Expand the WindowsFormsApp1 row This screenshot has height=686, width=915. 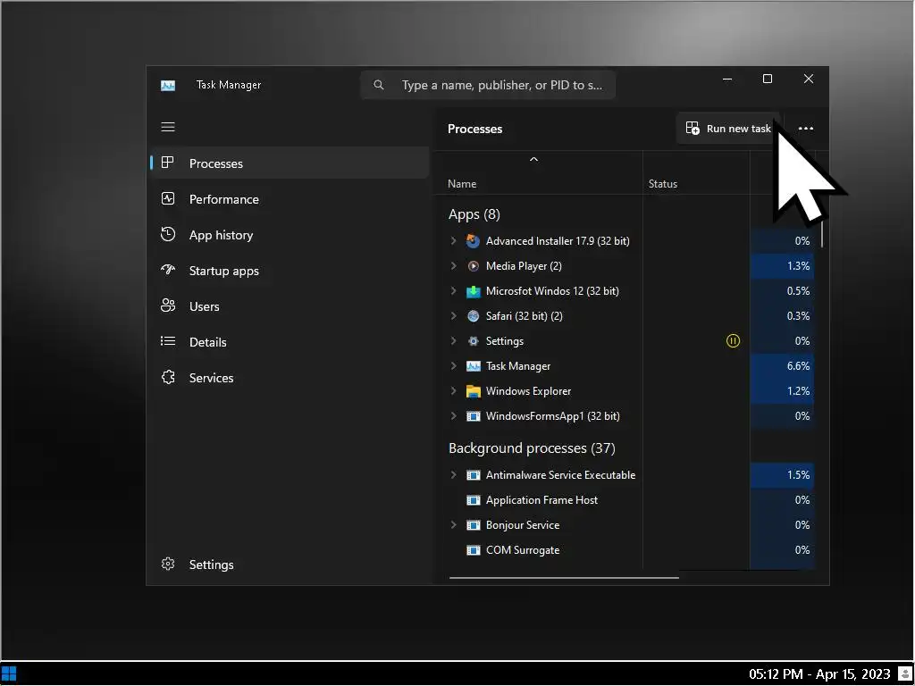(453, 416)
